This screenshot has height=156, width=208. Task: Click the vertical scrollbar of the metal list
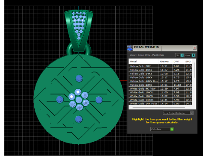coord(194,70)
